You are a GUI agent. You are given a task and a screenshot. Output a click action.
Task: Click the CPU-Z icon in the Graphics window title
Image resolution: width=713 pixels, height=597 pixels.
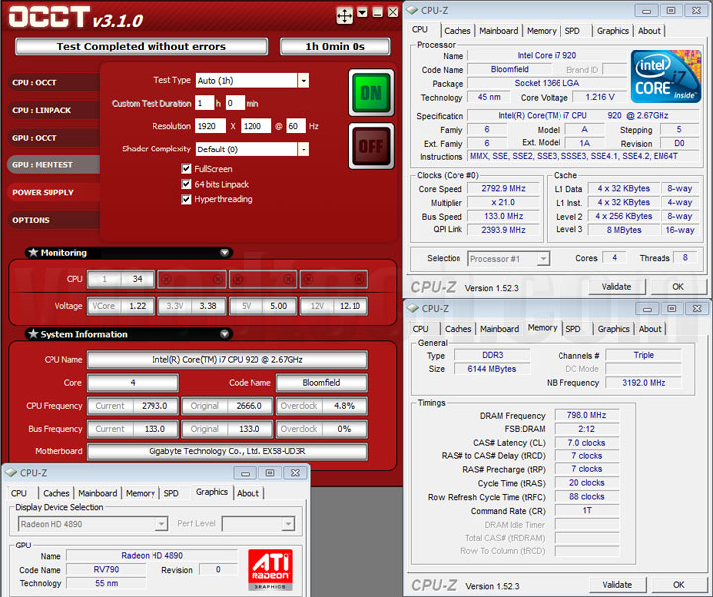(x=11, y=473)
